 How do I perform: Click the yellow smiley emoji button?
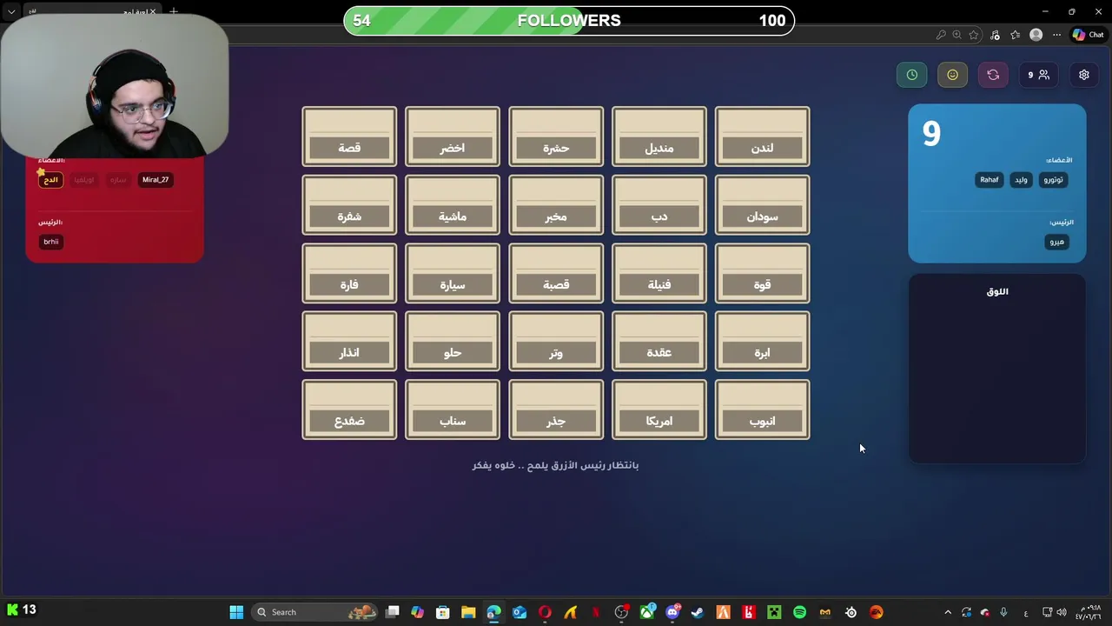click(952, 75)
